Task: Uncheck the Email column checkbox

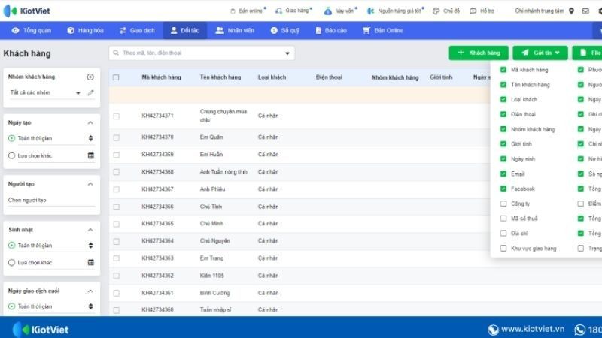Action: point(503,174)
